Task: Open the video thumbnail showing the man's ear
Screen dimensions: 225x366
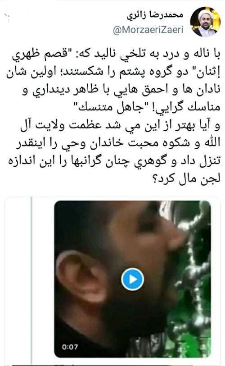Action: coord(133,279)
